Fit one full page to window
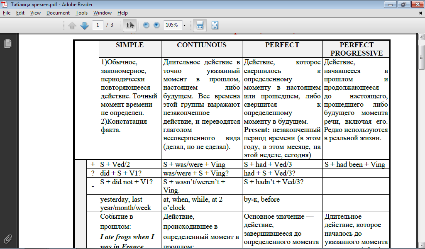The height and width of the screenshot is (249, 425). (x=215, y=25)
